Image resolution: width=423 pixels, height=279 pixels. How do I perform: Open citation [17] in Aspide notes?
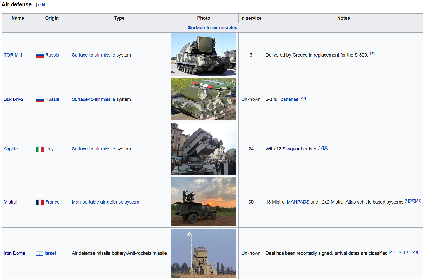(321, 148)
